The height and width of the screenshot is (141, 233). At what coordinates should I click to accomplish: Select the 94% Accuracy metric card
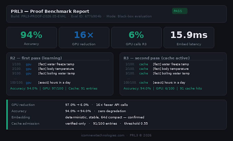(x=32, y=37)
